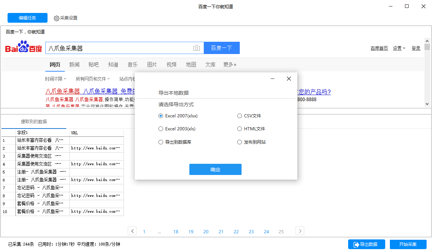Go to page 25 in pagination
This screenshot has height=252, width=432.
pyautogui.click(x=281, y=231)
